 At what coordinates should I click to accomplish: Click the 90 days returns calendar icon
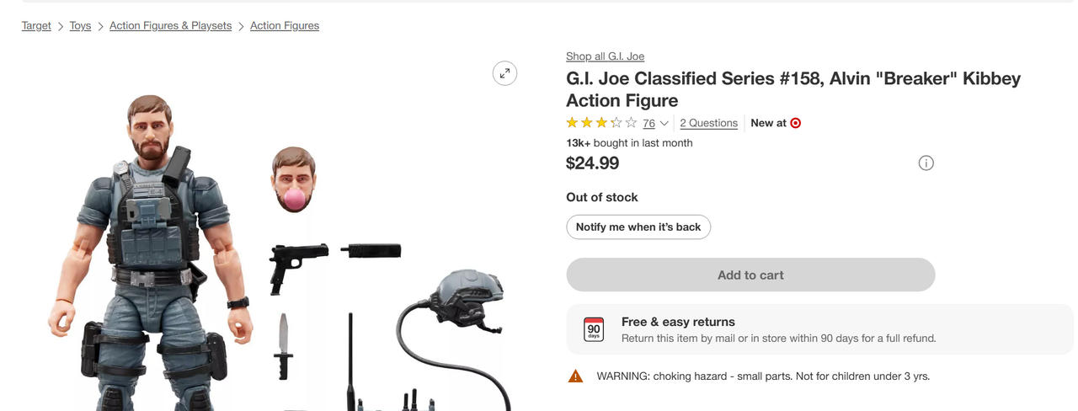click(594, 329)
